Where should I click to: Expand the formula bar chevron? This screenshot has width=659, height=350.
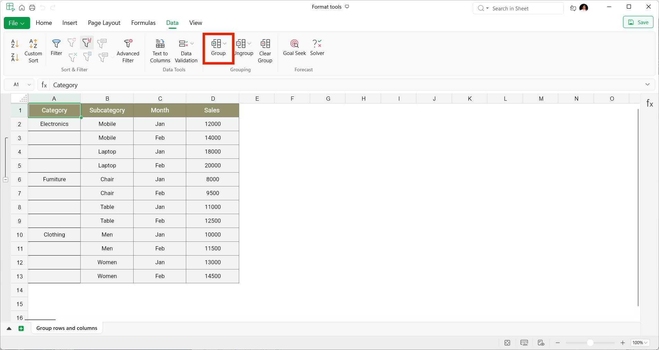click(648, 85)
